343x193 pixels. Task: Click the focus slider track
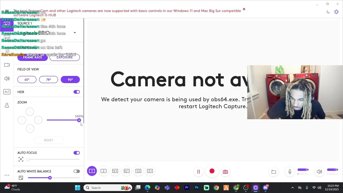[54, 159]
